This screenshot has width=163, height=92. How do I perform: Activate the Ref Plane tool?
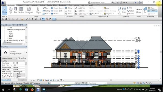point(152,11)
